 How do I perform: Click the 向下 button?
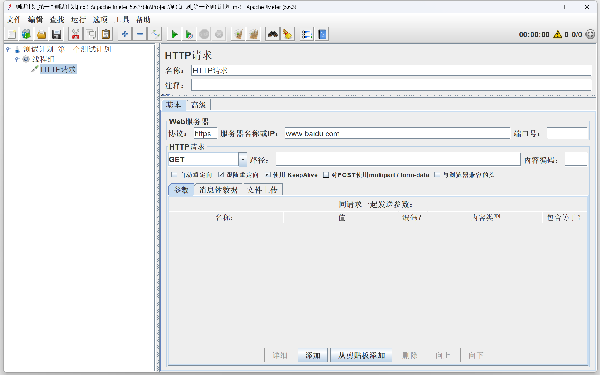(476, 355)
